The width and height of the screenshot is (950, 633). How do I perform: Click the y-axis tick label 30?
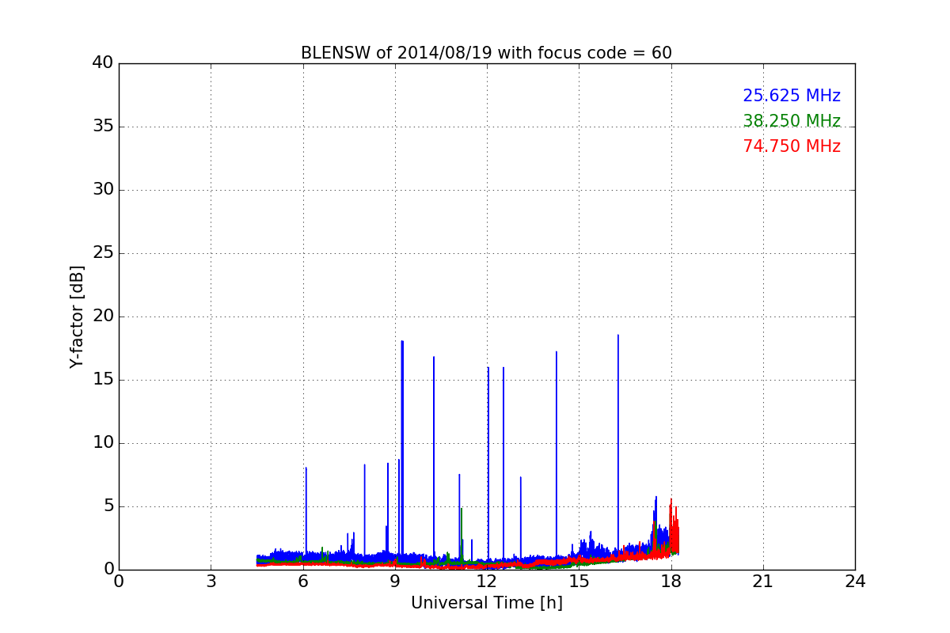pos(103,190)
